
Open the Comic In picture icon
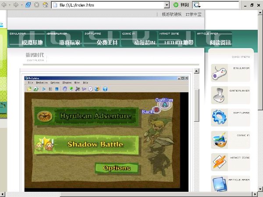click(220, 140)
